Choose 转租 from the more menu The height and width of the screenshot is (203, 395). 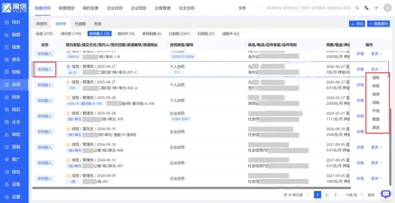pos(376,86)
